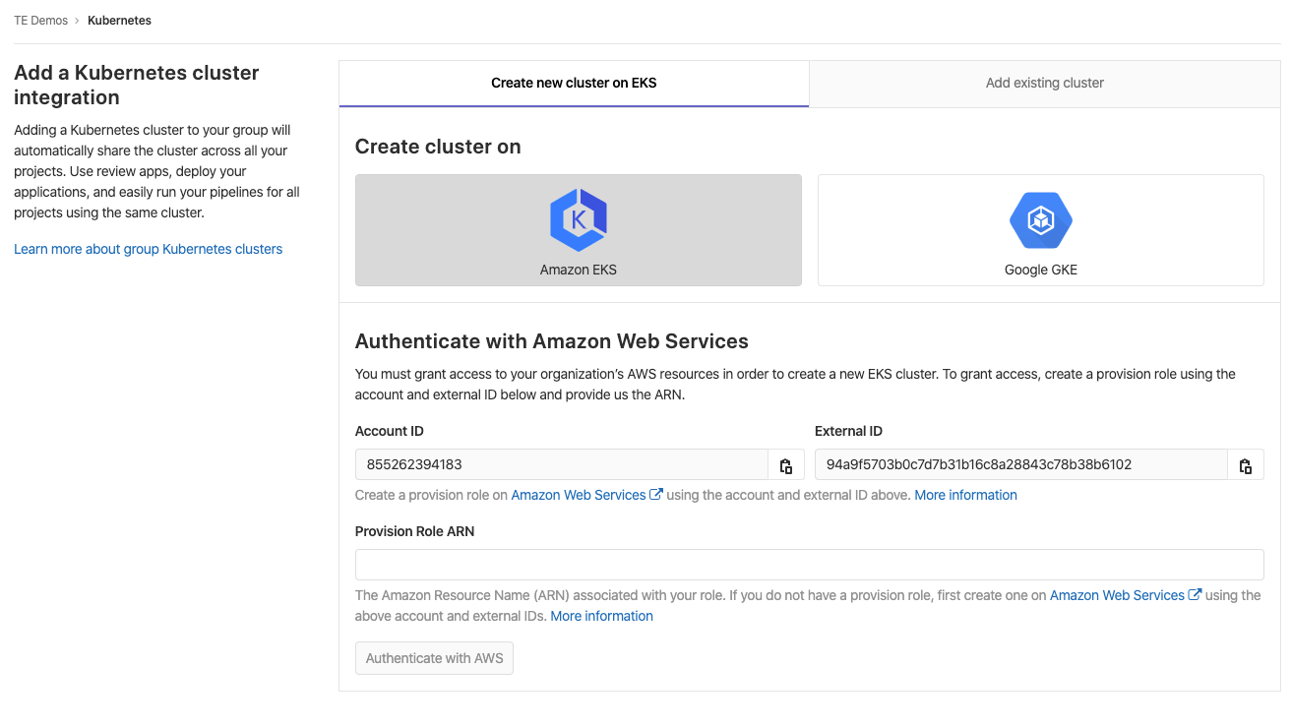The height and width of the screenshot is (727, 1291).
Task: Open More information after external ID instructions
Action: click(965, 494)
